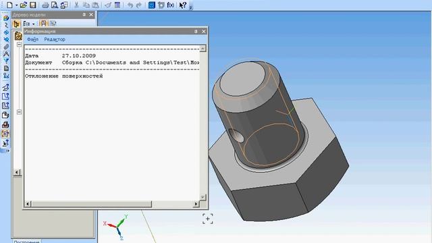The height and width of the screenshot is (243, 432).
Task: Open the new document dropdown arrow
Action: click(x=16, y=5)
